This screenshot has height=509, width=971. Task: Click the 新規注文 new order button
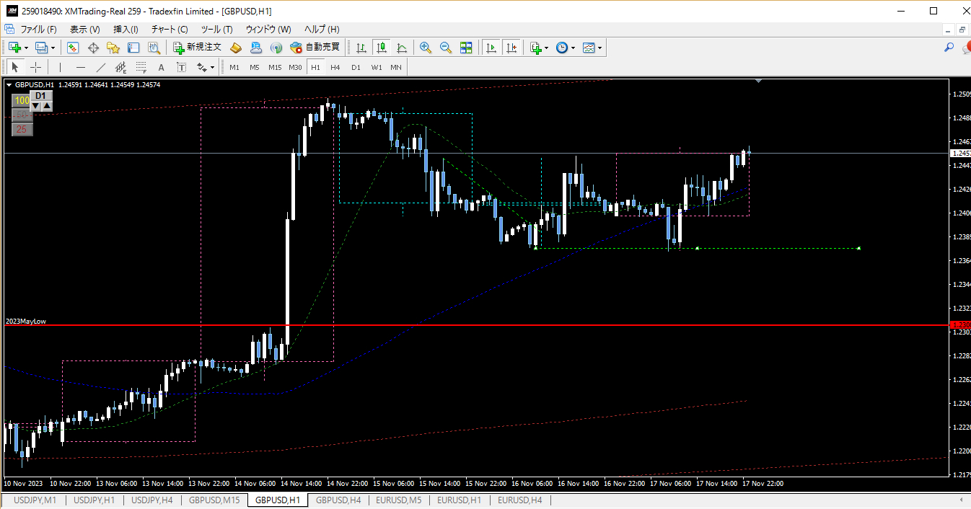tap(198, 48)
